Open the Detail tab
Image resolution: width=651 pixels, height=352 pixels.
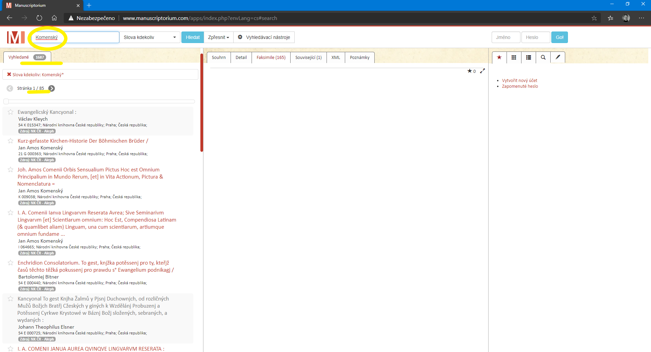tap(241, 58)
